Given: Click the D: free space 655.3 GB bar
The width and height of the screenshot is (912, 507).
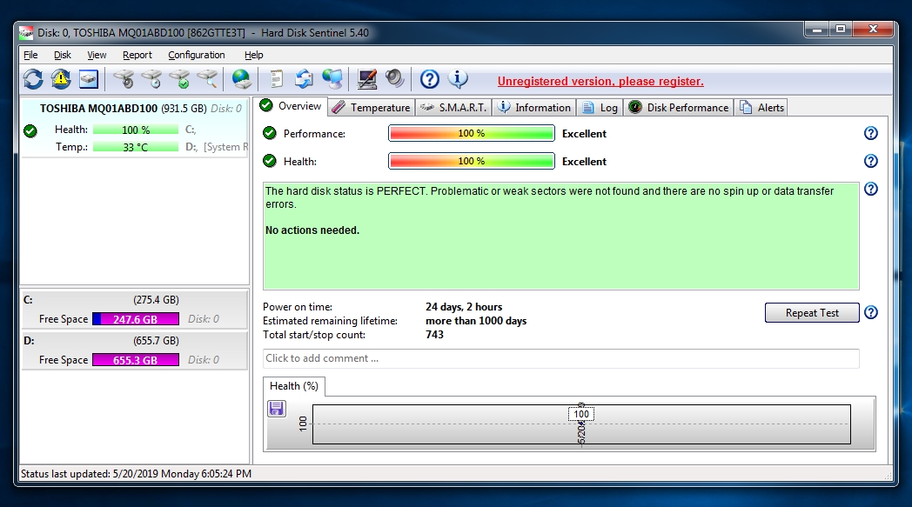Looking at the screenshot, I should pyautogui.click(x=136, y=360).
